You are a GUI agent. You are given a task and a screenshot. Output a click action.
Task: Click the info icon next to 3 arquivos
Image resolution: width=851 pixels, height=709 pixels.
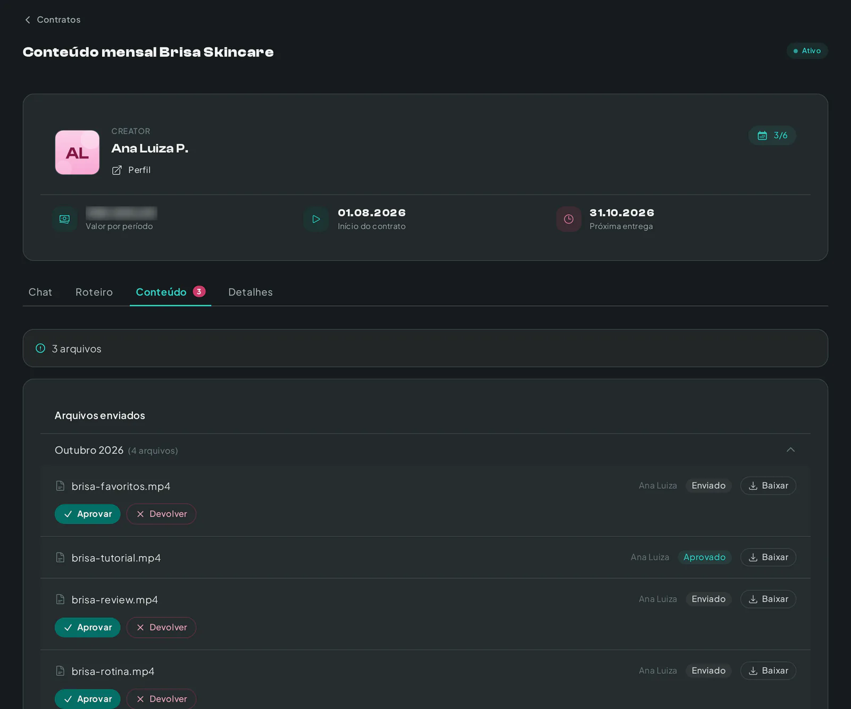tap(40, 348)
